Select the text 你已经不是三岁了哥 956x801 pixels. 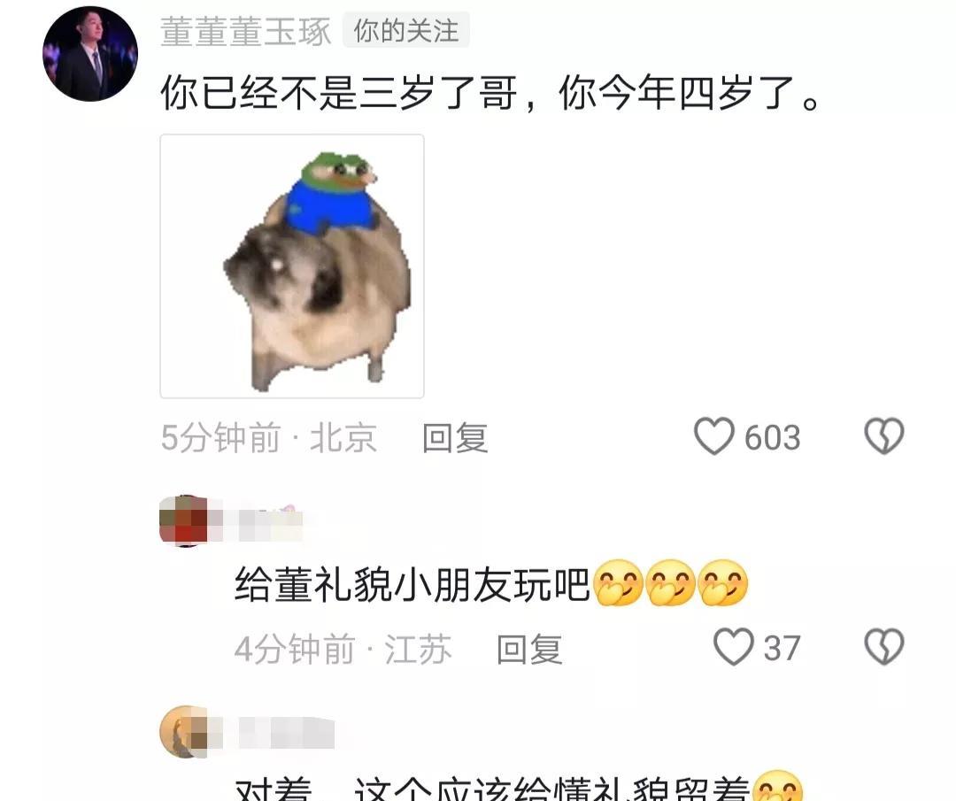tap(338, 93)
